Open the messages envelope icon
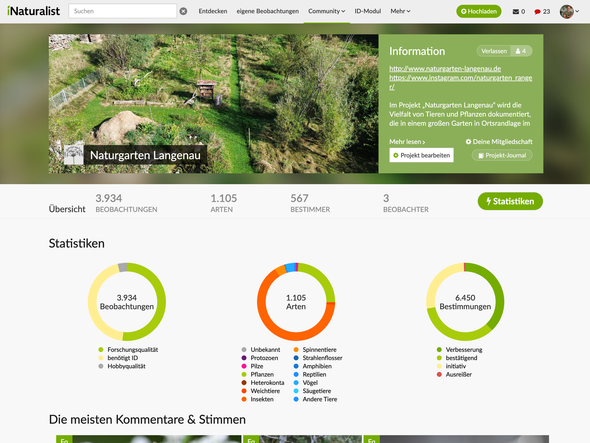Image resolution: width=590 pixels, height=443 pixels. (x=516, y=12)
